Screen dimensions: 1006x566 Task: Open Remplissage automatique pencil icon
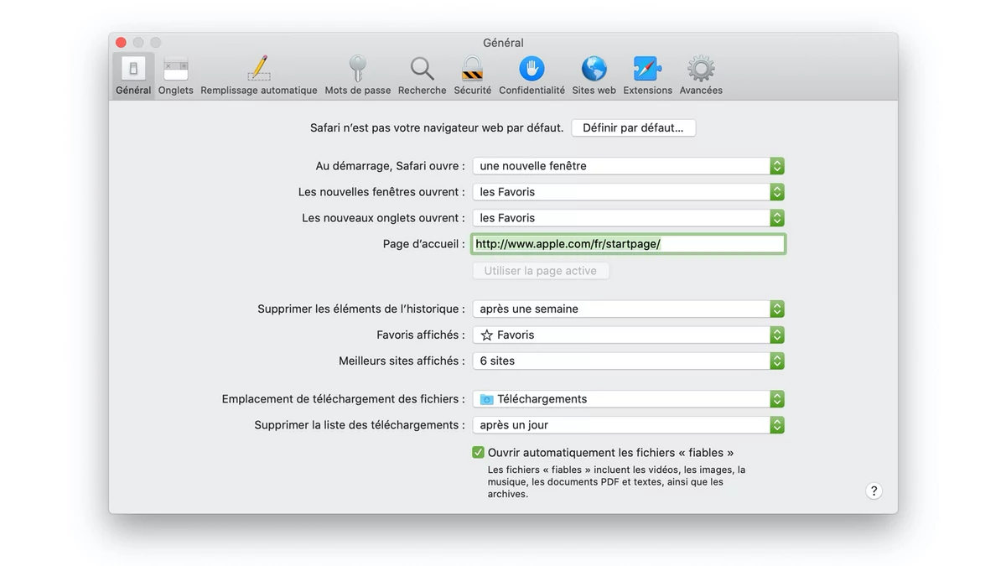pos(258,69)
